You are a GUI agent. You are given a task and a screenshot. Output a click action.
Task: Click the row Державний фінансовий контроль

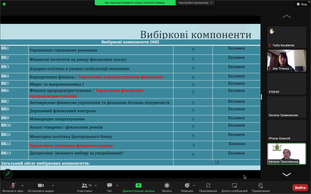[x=130, y=111]
